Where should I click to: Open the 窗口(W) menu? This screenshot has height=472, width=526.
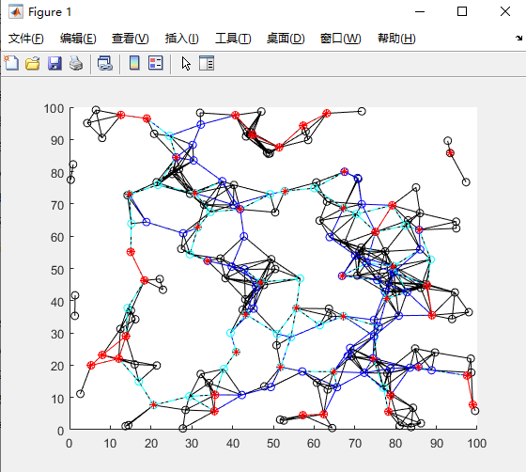pyautogui.click(x=340, y=39)
